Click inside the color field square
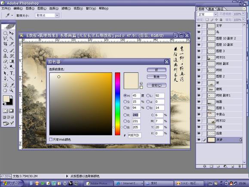 [81, 104]
